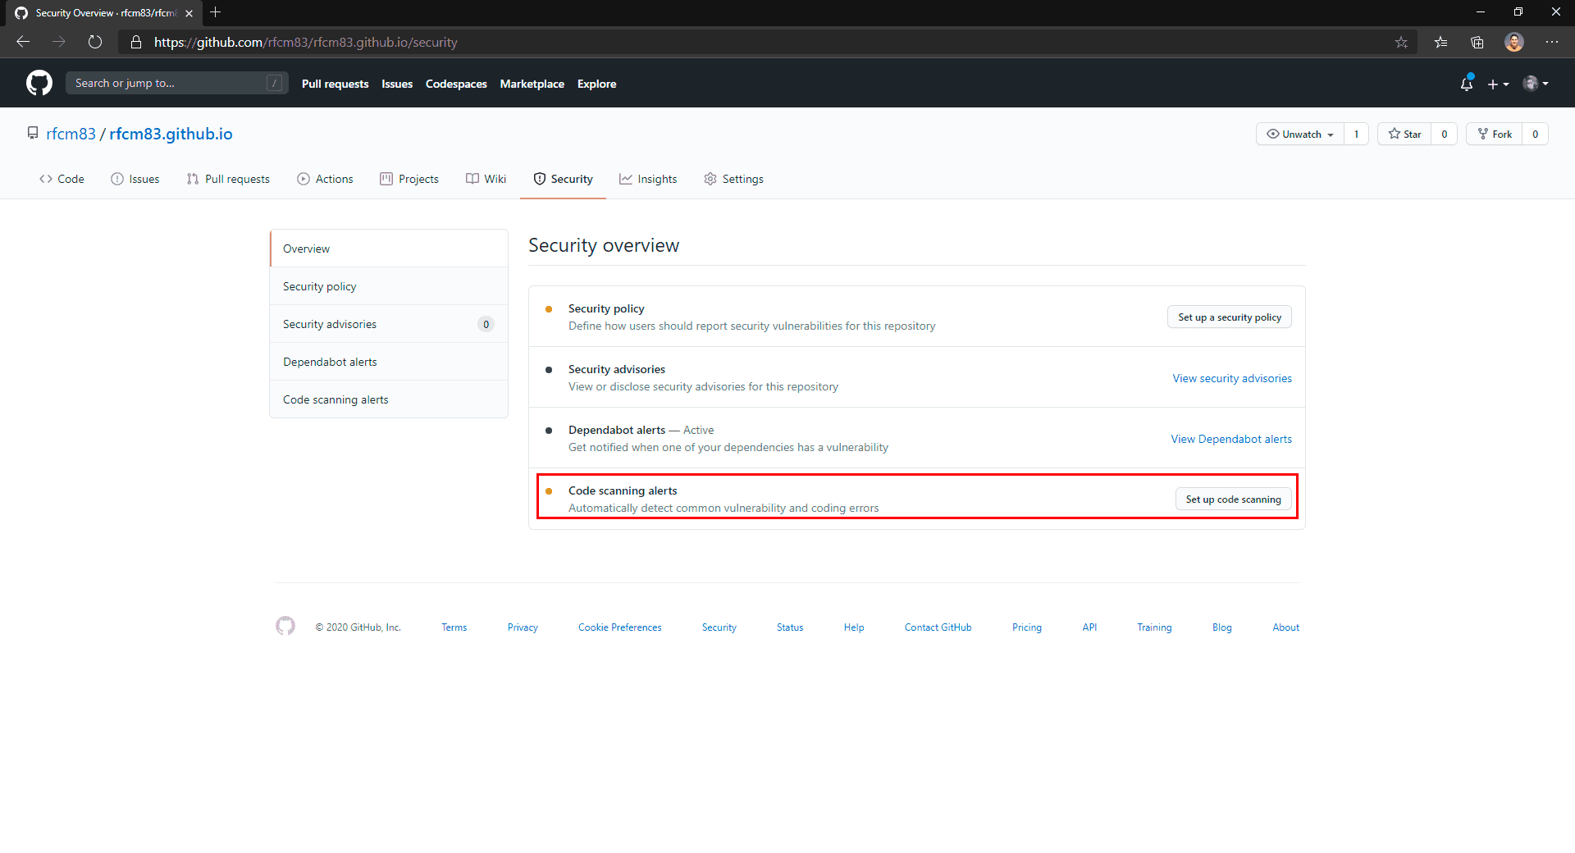
Task: Open a new browser tab
Action: [216, 12]
